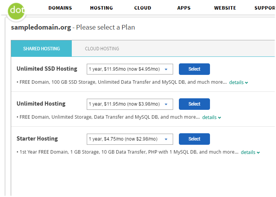Click the Unlimited Hosting plan title
276x197 pixels.
point(41,104)
